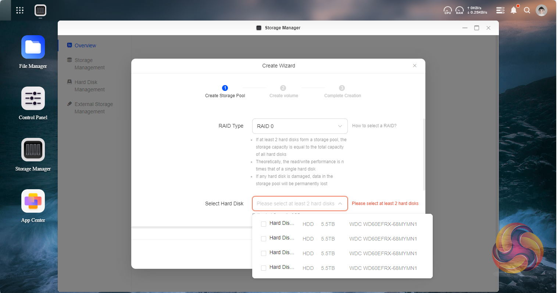Maximize the Storage Manager window

click(x=477, y=28)
